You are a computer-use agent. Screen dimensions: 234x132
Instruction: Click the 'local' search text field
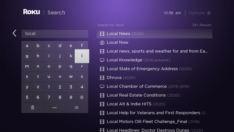[55, 34]
